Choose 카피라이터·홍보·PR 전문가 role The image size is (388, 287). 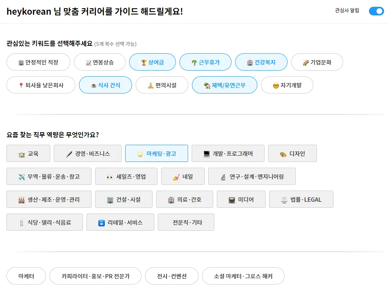point(95,276)
